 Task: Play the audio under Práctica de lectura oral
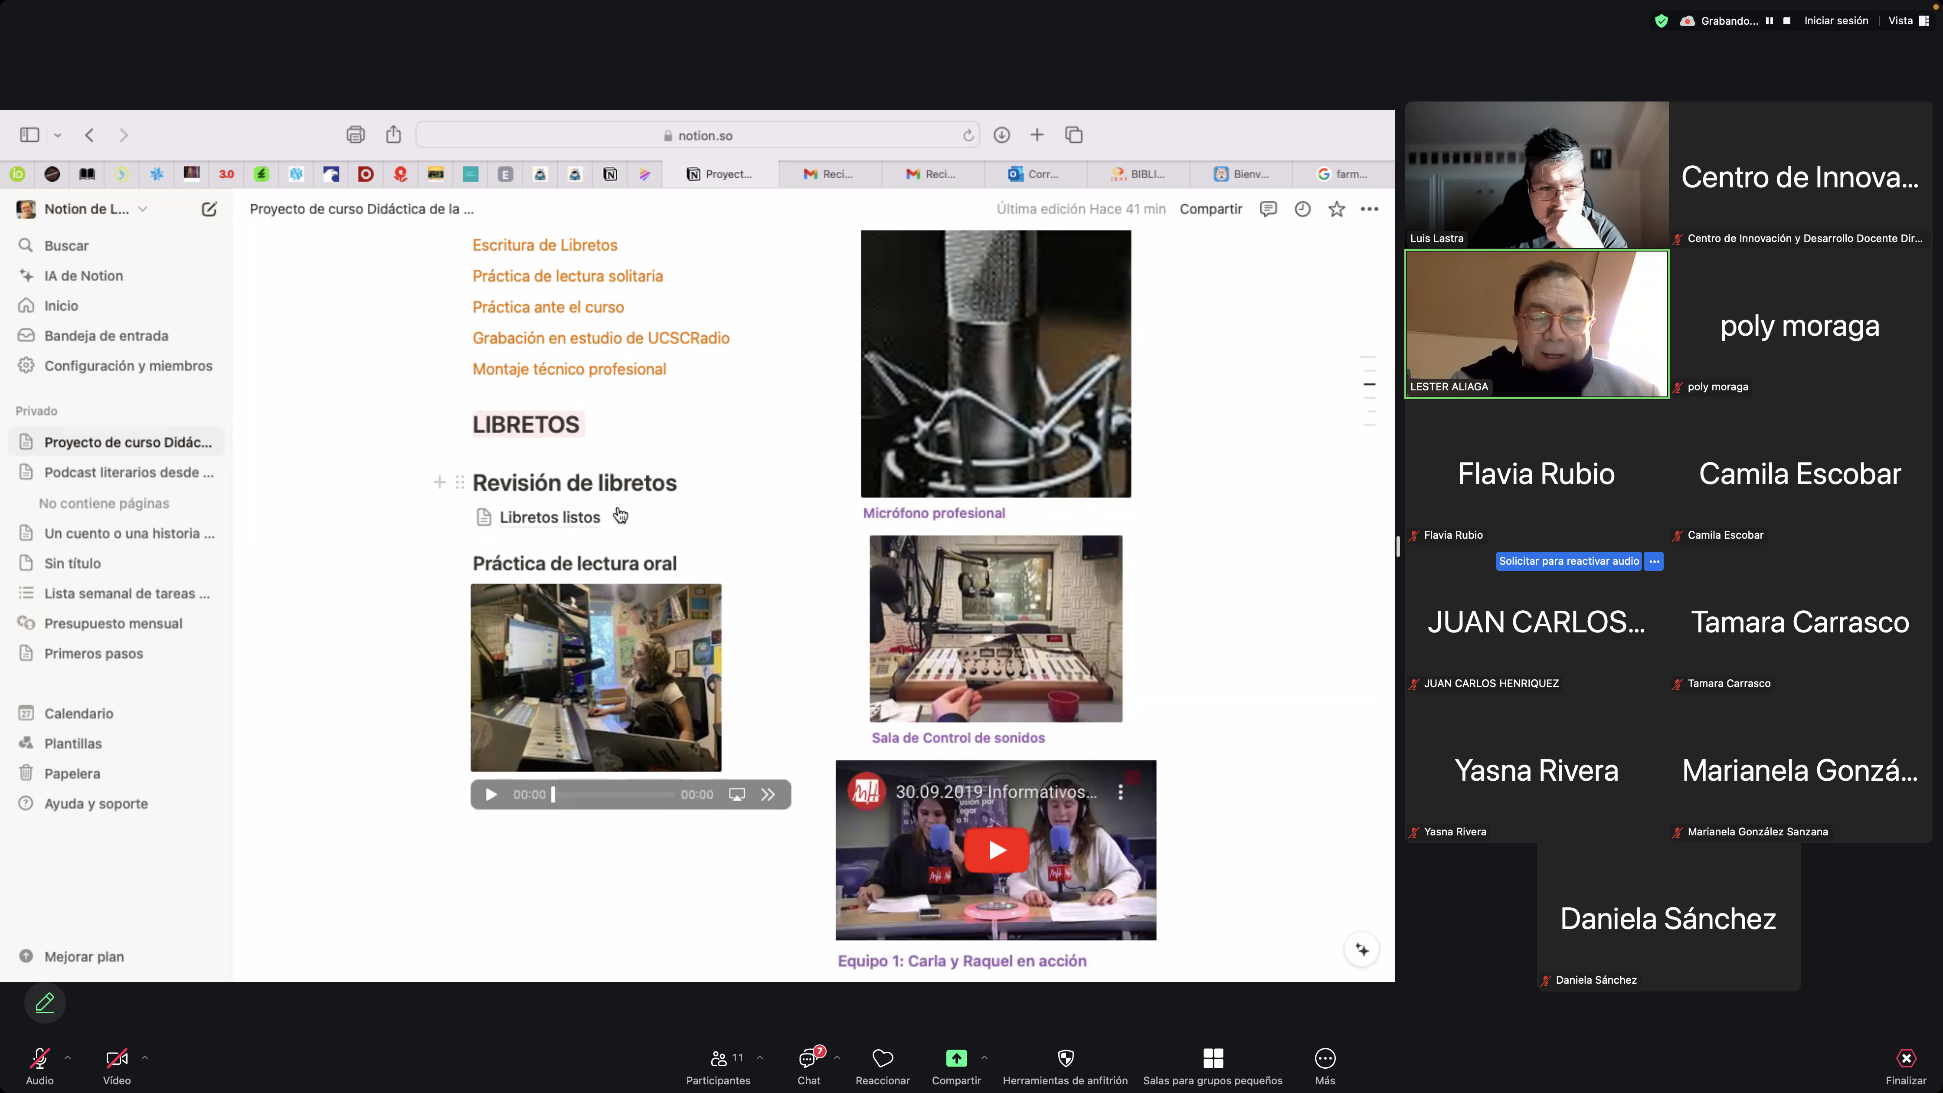[x=491, y=794]
